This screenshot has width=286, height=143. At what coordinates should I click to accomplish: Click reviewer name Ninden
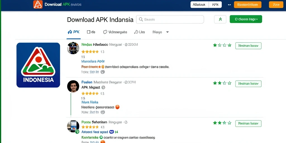(87, 44)
